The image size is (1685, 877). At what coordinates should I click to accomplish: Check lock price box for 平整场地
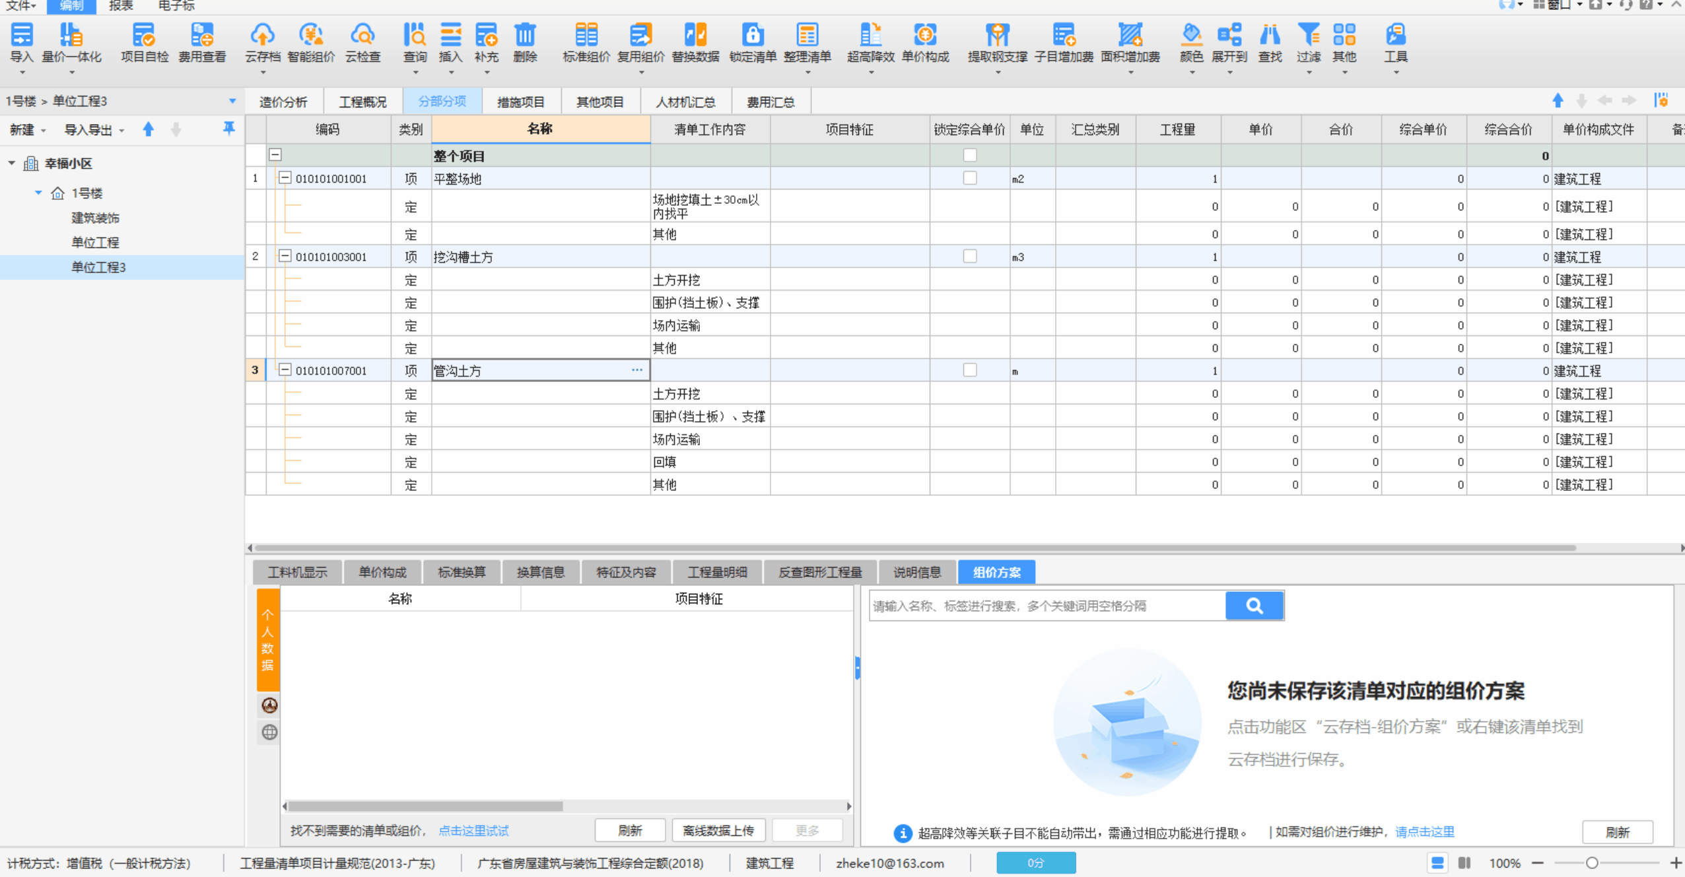pyautogui.click(x=969, y=178)
